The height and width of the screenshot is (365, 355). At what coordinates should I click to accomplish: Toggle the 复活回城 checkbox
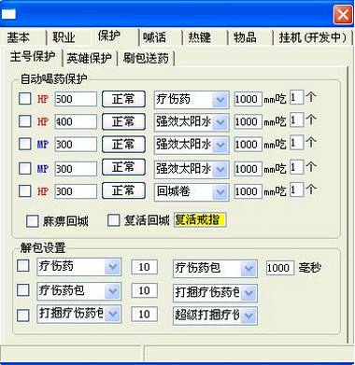(113, 220)
